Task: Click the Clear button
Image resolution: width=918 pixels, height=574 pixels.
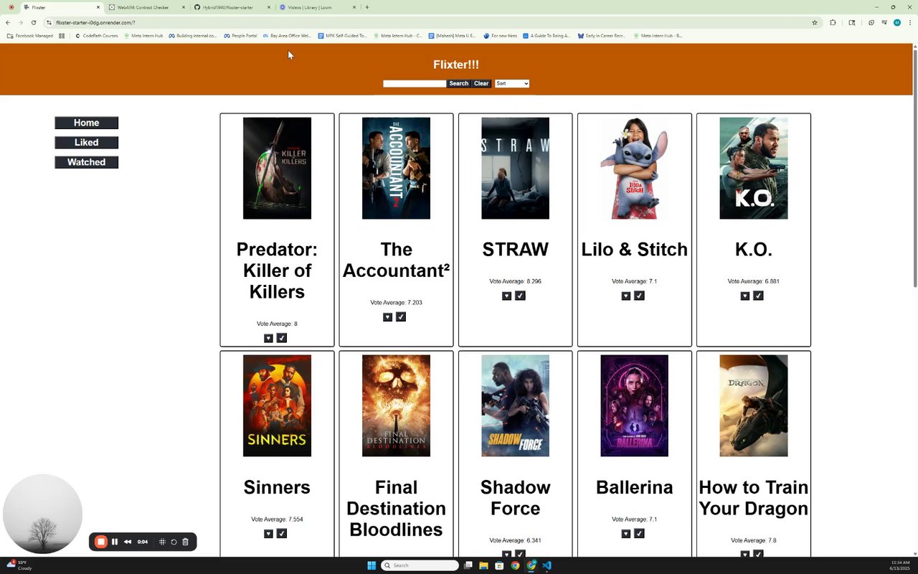Action: point(481,84)
